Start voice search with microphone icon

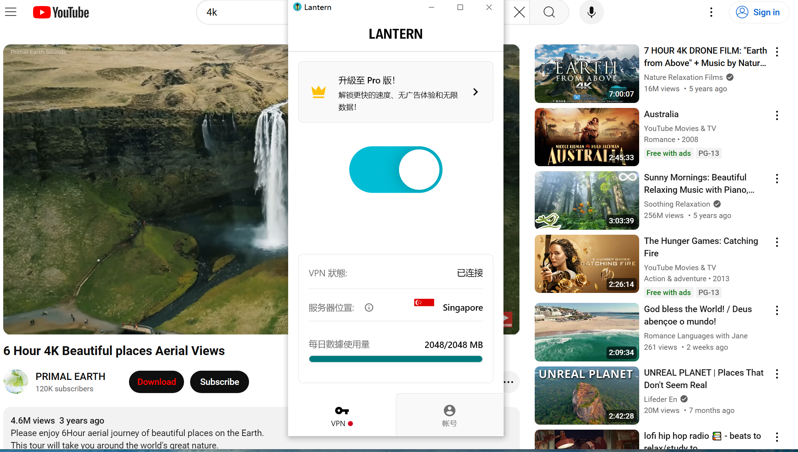[591, 12]
